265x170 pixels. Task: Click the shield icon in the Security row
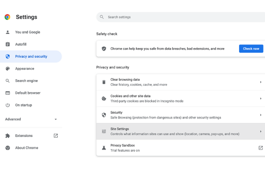[x=104, y=115]
